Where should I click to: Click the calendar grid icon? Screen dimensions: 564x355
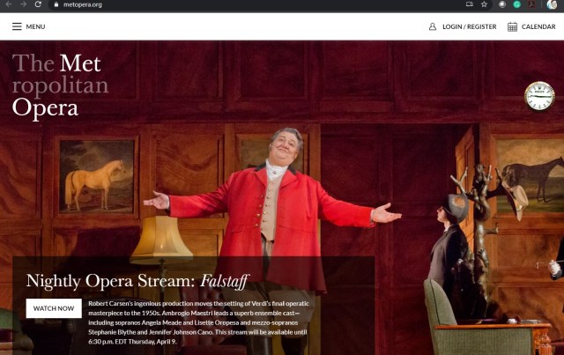click(512, 26)
